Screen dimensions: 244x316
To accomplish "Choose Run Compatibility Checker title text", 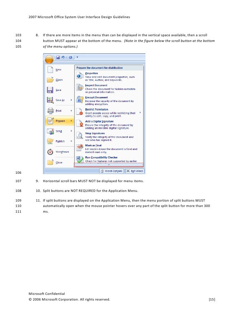I will [x=101, y=157].
